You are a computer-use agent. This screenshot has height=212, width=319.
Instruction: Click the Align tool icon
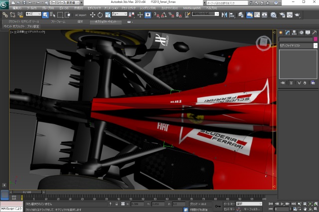coord(232,15)
